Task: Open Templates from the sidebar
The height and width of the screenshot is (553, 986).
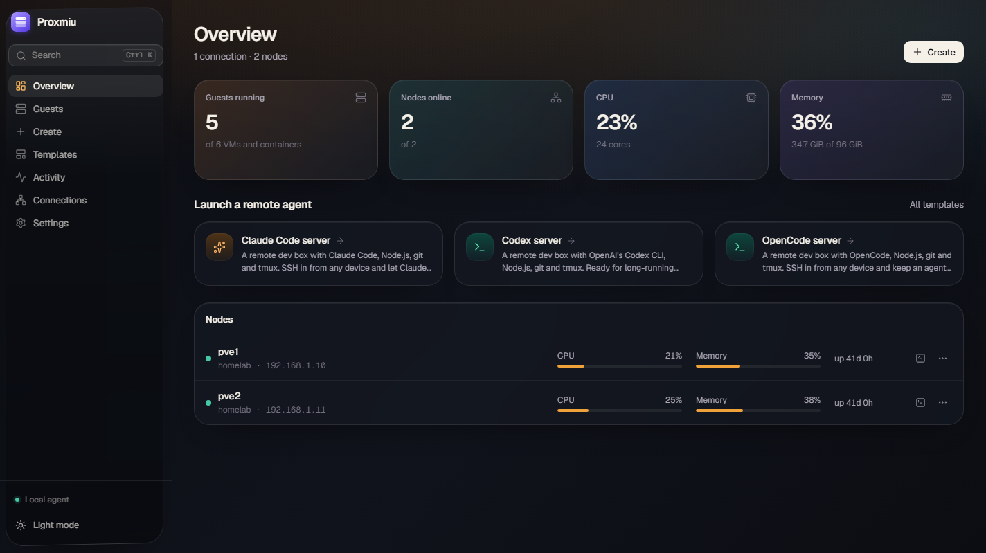Action: point(86,154)
